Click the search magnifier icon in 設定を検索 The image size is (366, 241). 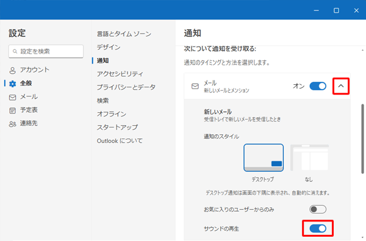[15, 51]
